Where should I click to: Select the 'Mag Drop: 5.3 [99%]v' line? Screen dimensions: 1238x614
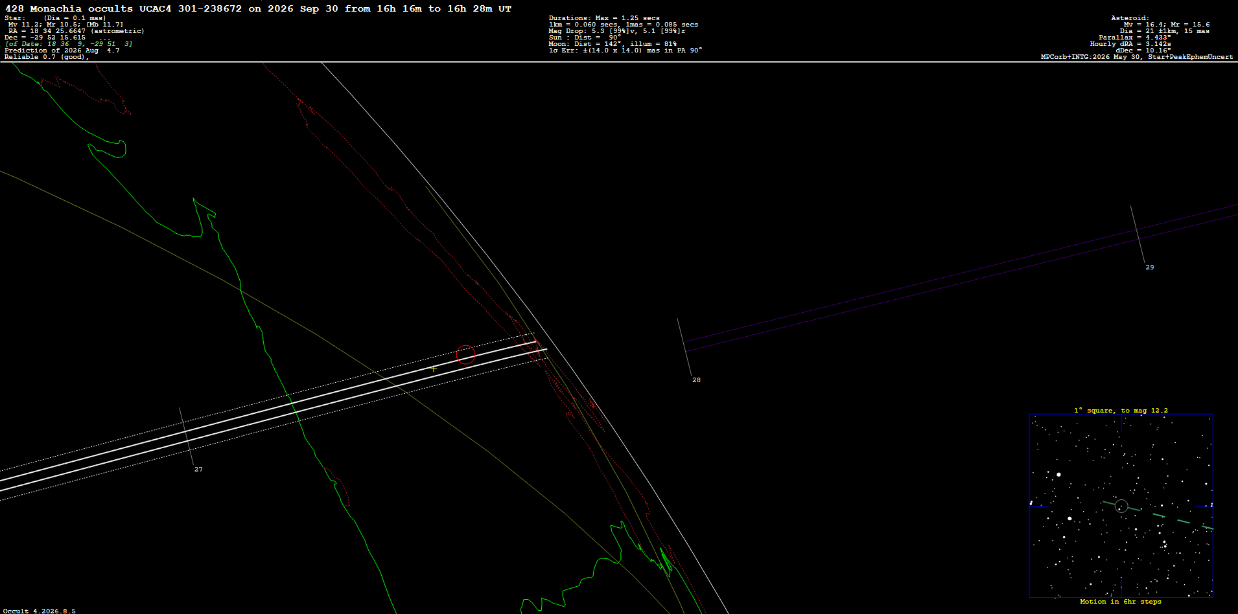[x=617, y=31]
